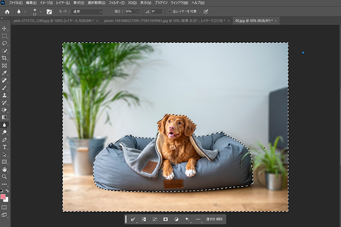This screenshot has height=227, width=341.
Task: Toggle Quick Mask mode
Action: point(5,207)
